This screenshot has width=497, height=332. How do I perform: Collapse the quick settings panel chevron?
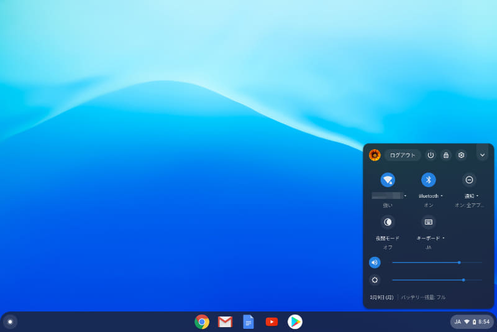click(x=482, y=155)
